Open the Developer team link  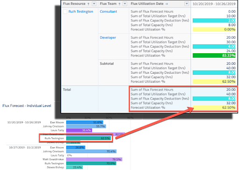[x=108, y=37]
